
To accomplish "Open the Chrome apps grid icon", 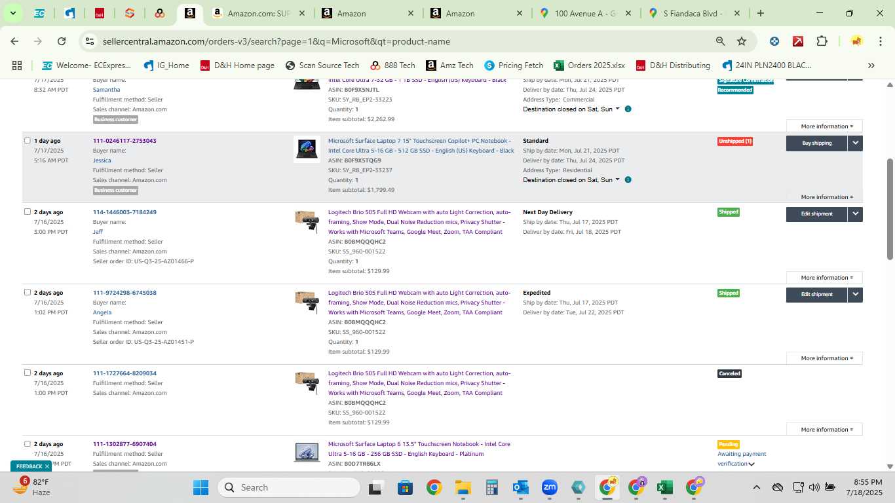I will [x=17, y=65].
